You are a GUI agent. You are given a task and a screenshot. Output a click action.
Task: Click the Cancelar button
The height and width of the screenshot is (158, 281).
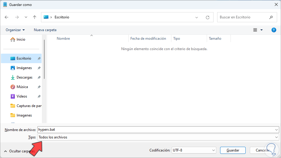pyautogui.click(x=262, y=150)
